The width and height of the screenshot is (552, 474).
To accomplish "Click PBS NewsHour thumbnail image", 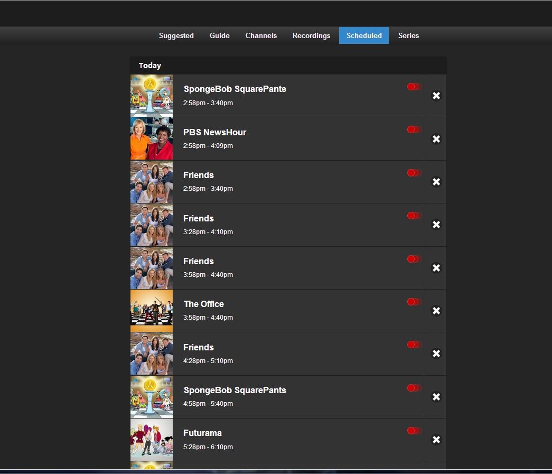I will click(x=152, y=139).
